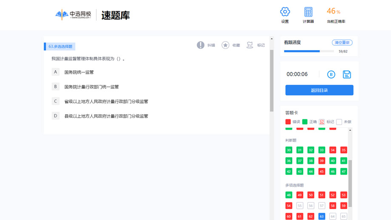Image resolution: width=391 pixels, height=220 pixels.
Task: Select answer option A 国务院统一监管
Action: (x=55, y=72)
